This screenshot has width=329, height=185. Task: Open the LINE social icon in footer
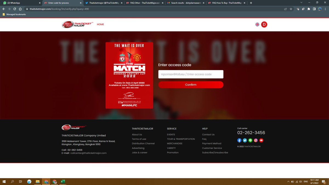click(x=250, y=140)
